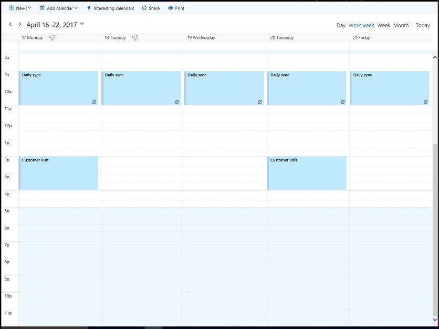Jump to Today
Viewport: 439px width, 329px height.
point(423,25)
